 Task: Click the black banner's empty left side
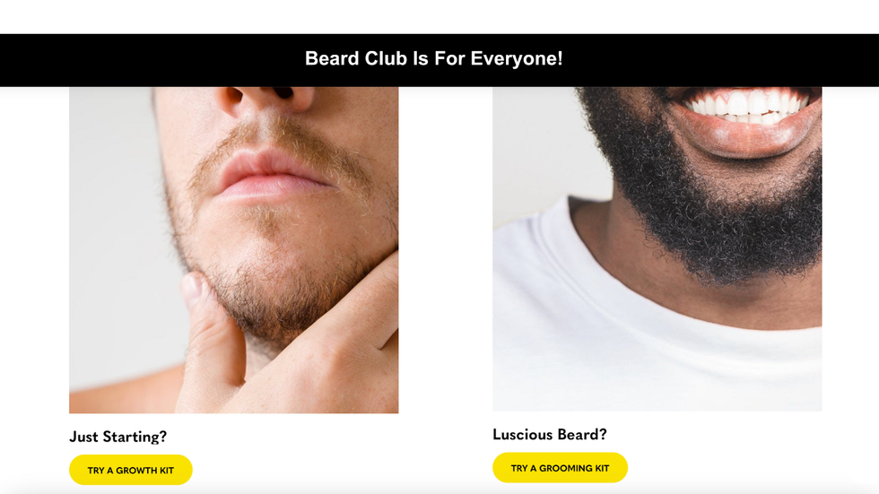[x=152, y=60]
